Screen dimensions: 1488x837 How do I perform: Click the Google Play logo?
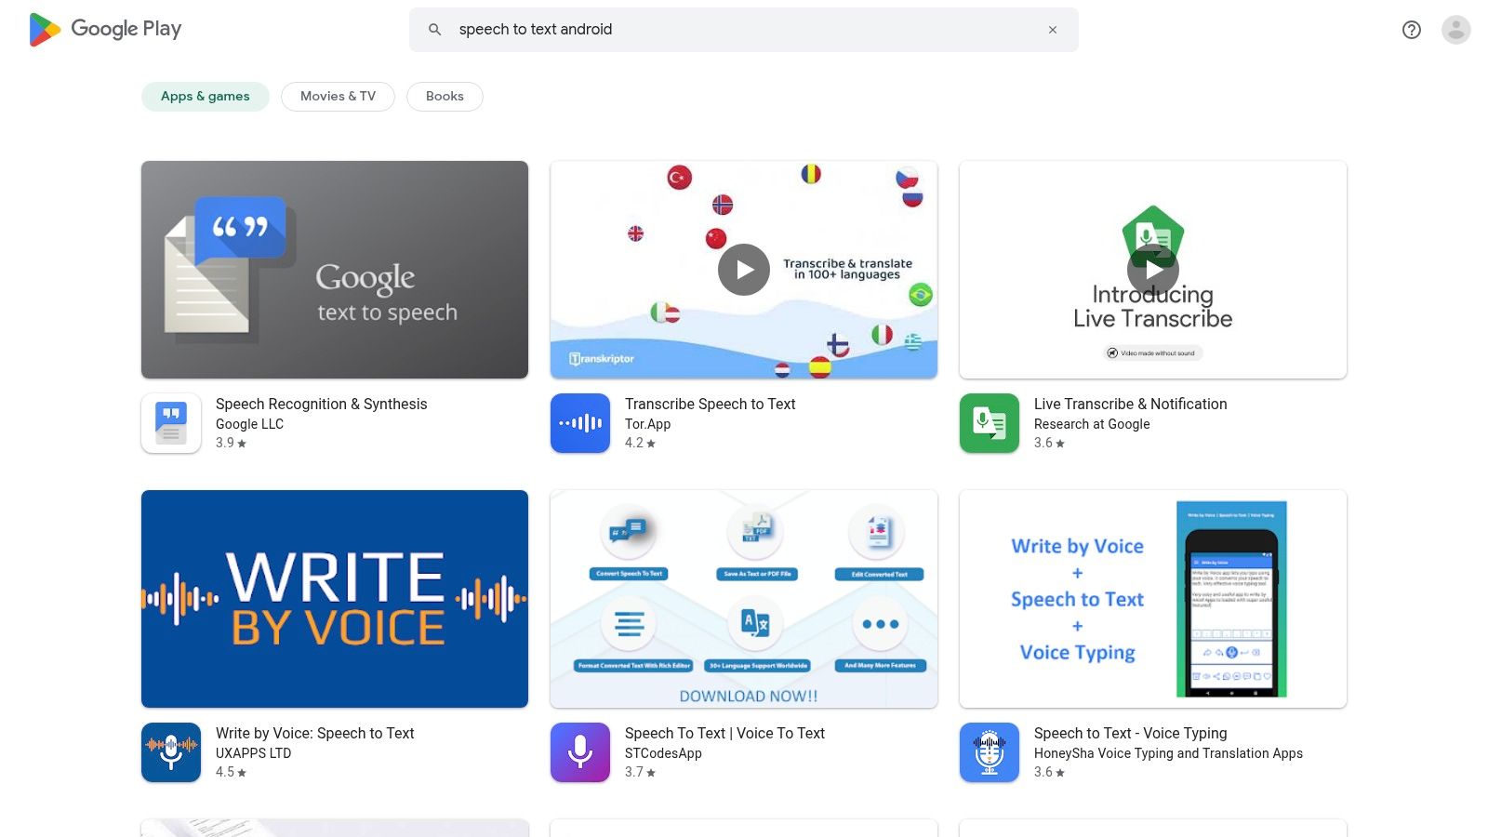[105, 30]
